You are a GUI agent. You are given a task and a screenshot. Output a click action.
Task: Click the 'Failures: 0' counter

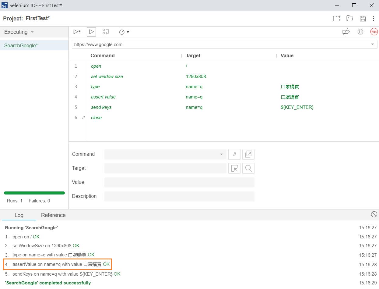click(39, 201)
